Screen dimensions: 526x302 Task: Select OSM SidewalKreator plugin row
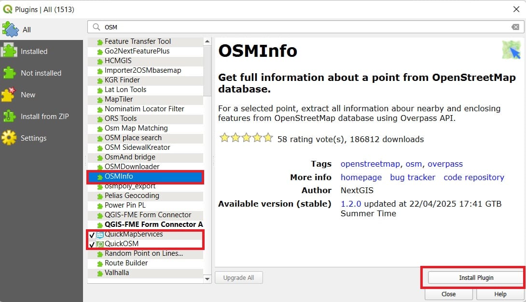pos(145,148)
